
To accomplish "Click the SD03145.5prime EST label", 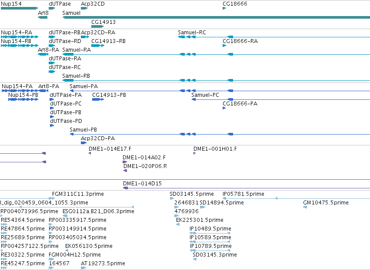I will (192, 194).
